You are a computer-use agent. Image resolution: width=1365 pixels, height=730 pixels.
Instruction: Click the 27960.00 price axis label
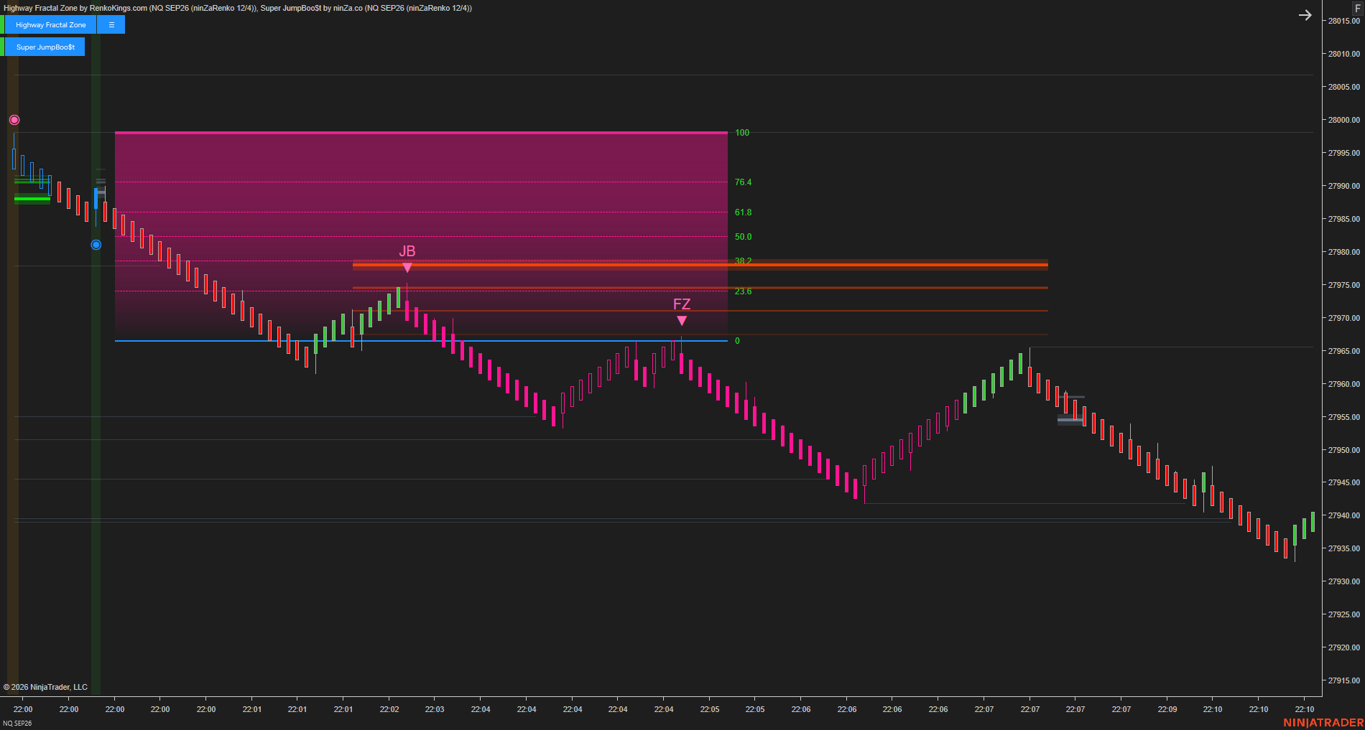(x=1343, y=384)
